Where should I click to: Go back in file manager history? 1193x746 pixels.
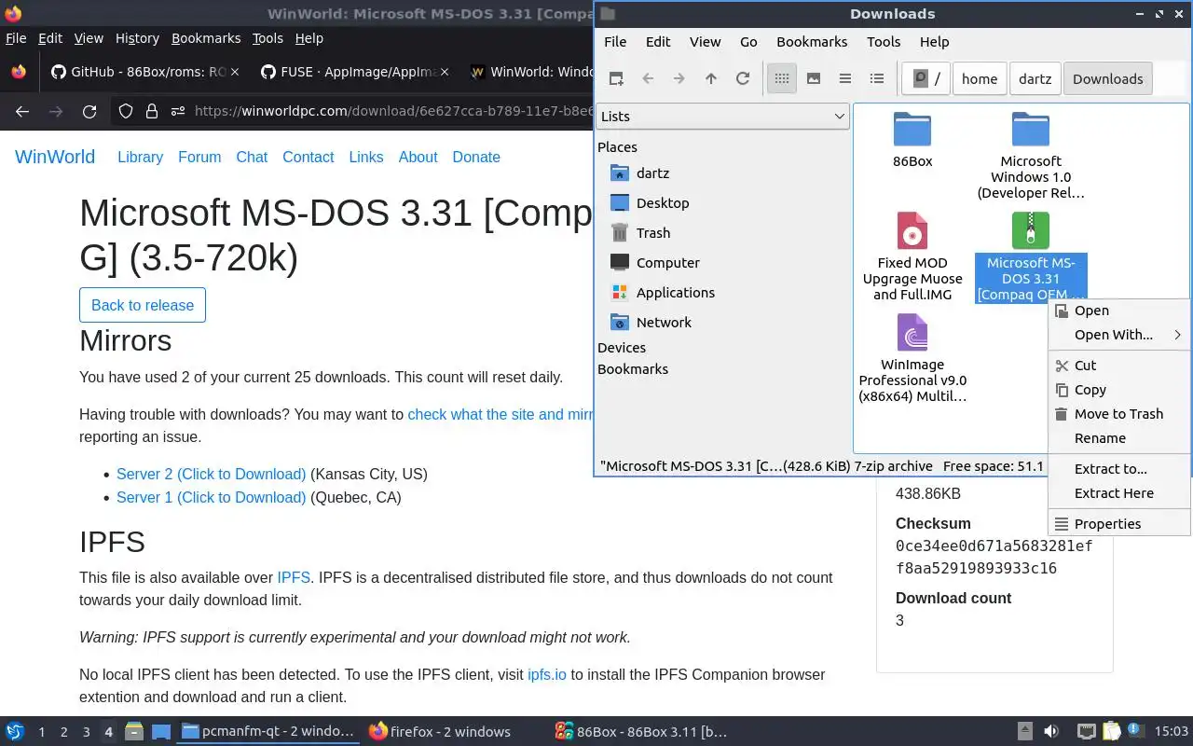pyautogui.click(x=648, y=79)
